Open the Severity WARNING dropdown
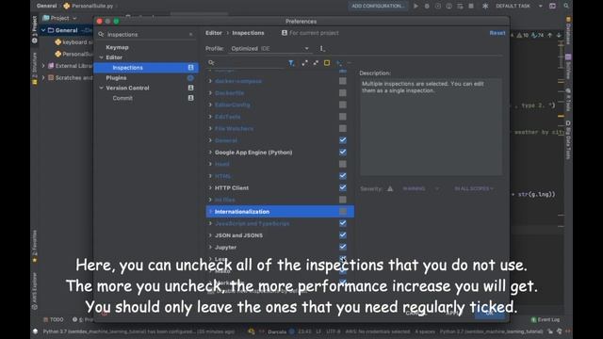Image resolution: width=603 pixels, height=339 pixels. point(420,188)
